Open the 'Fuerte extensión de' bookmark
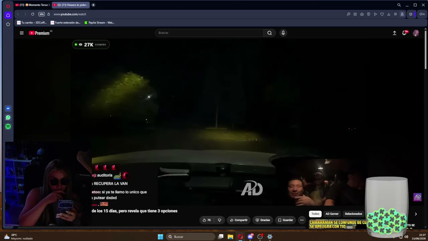 [66, 23]
